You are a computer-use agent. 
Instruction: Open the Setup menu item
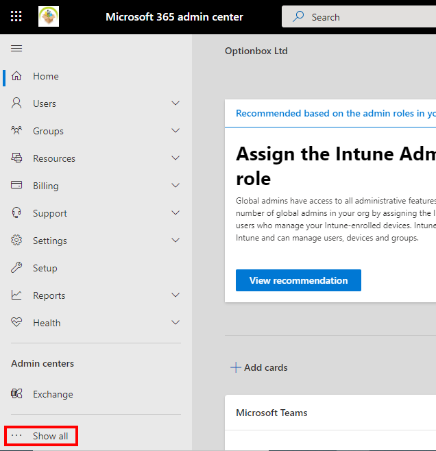coord(45,268)
